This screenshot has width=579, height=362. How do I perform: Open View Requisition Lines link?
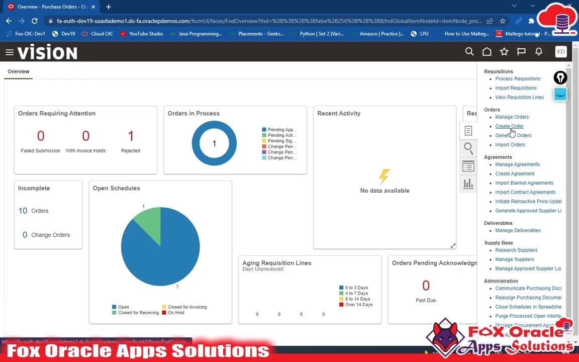coord(519,97)
